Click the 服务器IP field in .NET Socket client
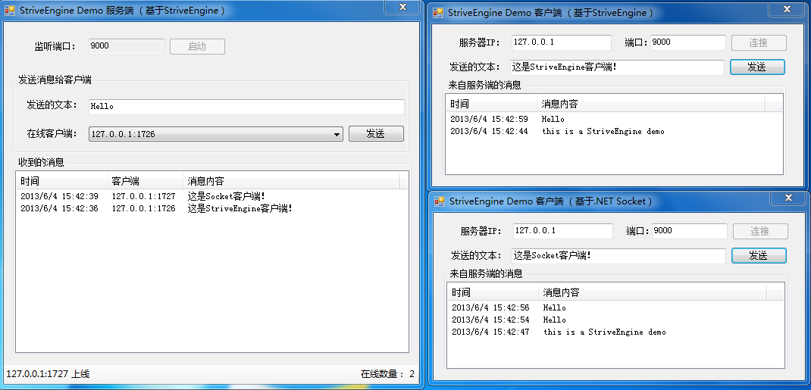Screen dimensions: 811x390 562,231
